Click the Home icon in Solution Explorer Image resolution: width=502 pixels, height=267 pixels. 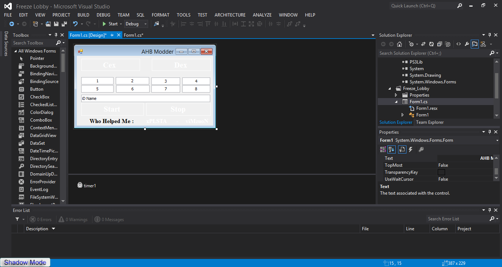(x=399, y=44)
